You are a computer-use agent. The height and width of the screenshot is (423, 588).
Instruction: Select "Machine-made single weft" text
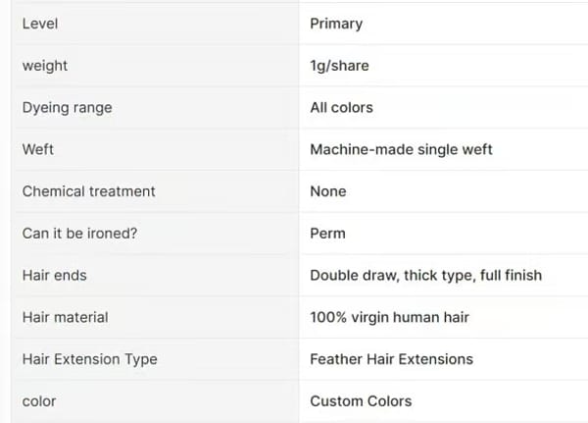[x=401, y=150]
